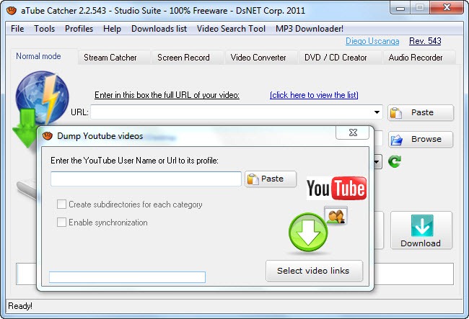Click the YouTube logo in dialog
This screenshot has height=319, width=469.
[336, 188]
